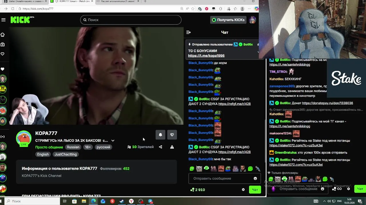Image resolution: width=366 pixels, height=205 pixels.
Task: Open the Home icon in left sidebar
Action: pyautogui.click(x=3, y=35)
